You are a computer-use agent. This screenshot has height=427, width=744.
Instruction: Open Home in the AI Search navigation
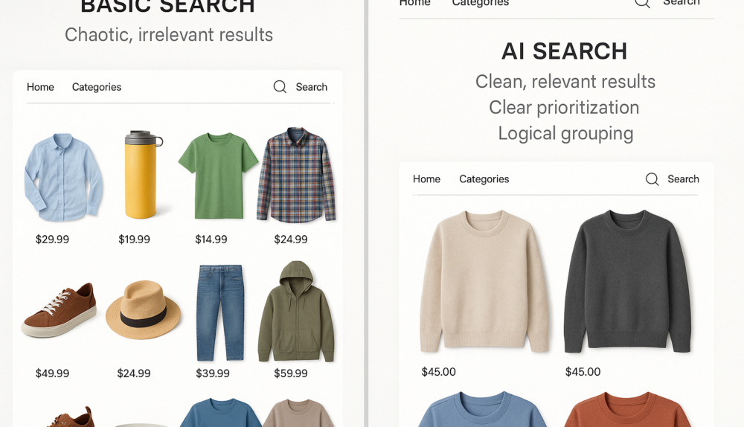(426, 179)
